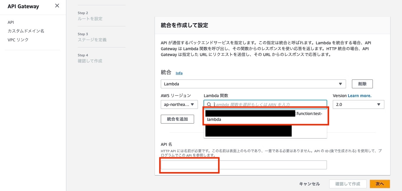Follow the Version Learn more link
The image size is (402, 191).
(x=360, y=96)
